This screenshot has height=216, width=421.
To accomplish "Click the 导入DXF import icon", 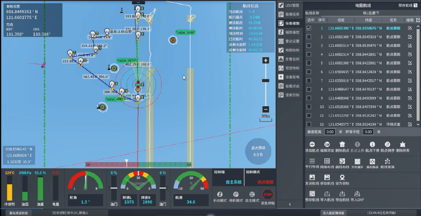I will point(357,194).
